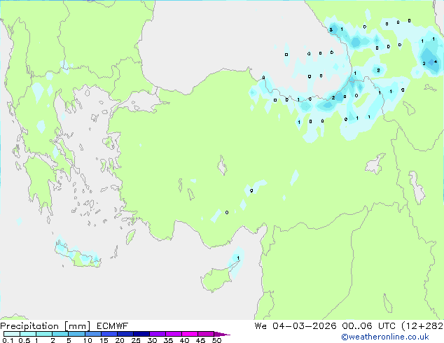Screen dimensions: 444x343
Task: Select the 30–35 mm purple legend swatch
Action: click(x=157, y=334)
